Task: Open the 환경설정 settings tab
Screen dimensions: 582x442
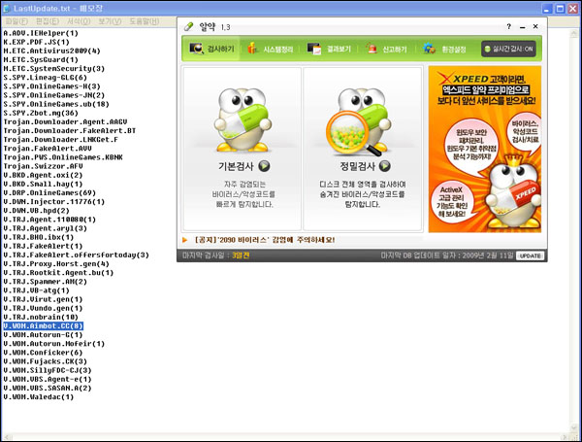Action: coord(444,49)
